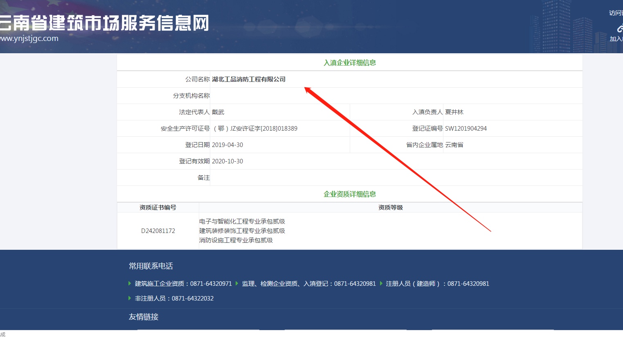The width and height of the screenshot is (623, 337).
Task: Click the legal representative name 戴武
Action: click(x=218, y=112)
